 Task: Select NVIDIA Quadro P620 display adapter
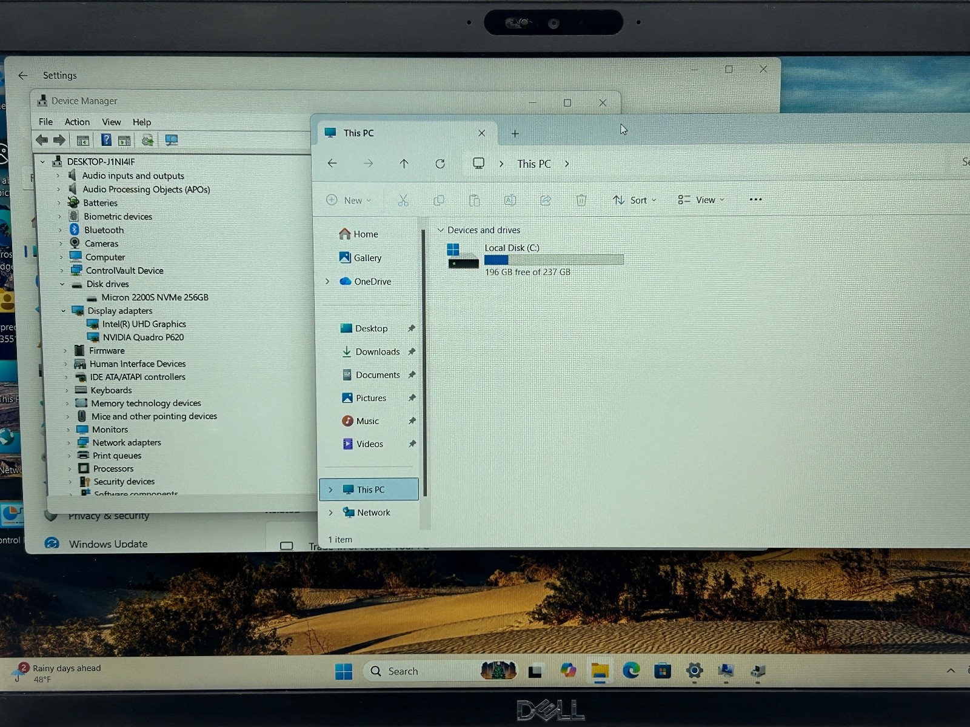(143, 337)
